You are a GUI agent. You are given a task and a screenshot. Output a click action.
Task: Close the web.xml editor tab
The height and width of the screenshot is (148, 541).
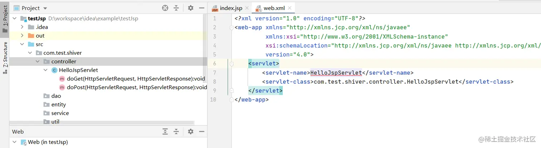tap(289, 8)
